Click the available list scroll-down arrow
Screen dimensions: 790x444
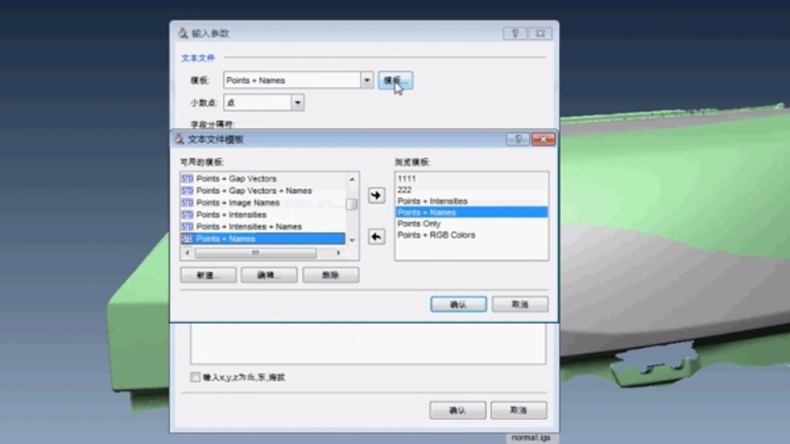coord(352,240)
